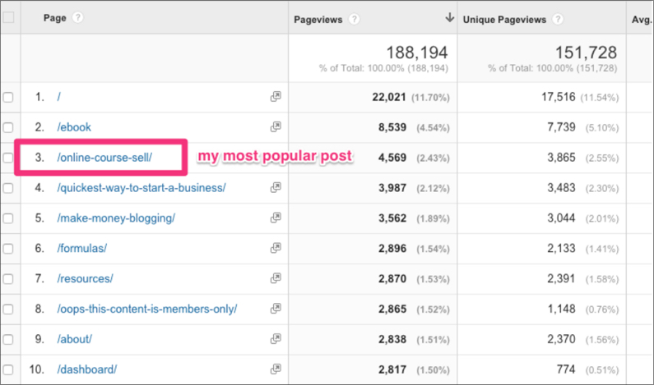
Task: Open /dashboard/ using its new window icon
Action: (x=276, y=369)
